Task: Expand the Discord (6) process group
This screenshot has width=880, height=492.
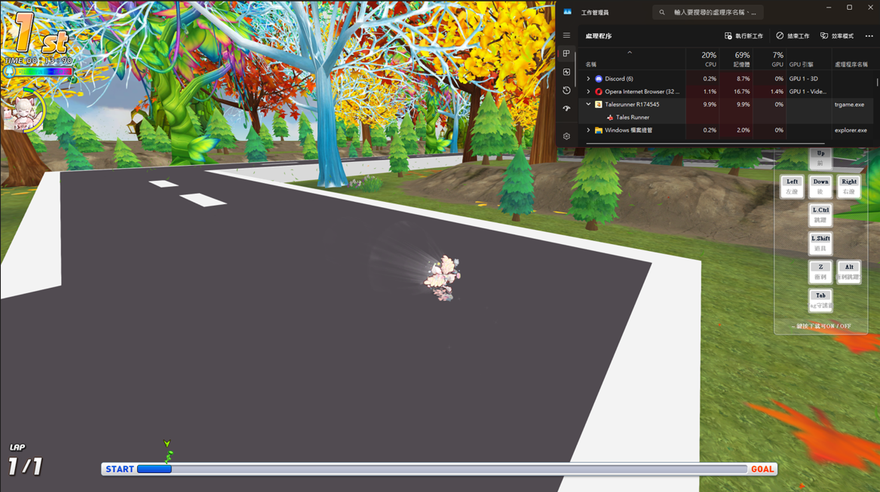Action: pos(588,78)
